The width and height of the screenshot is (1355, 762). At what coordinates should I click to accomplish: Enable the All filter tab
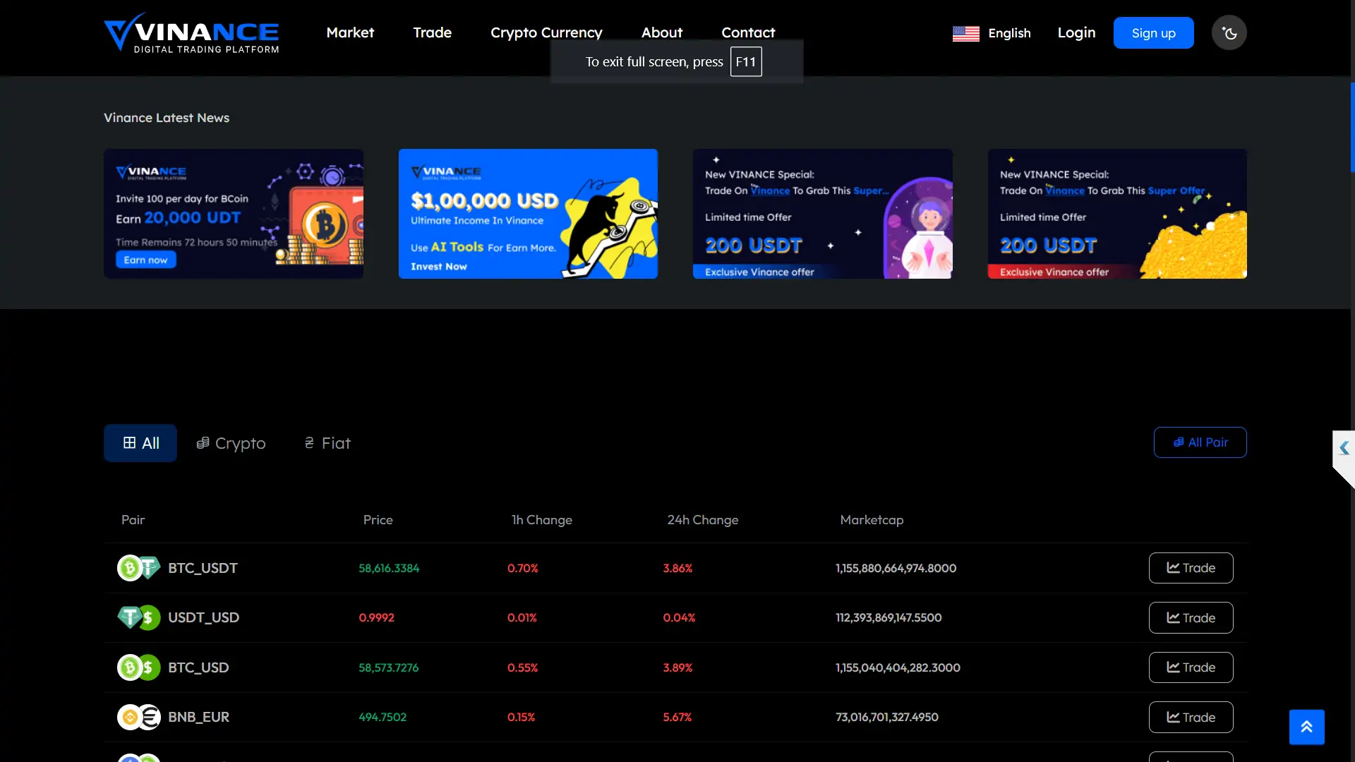click(x=140, y=443)
